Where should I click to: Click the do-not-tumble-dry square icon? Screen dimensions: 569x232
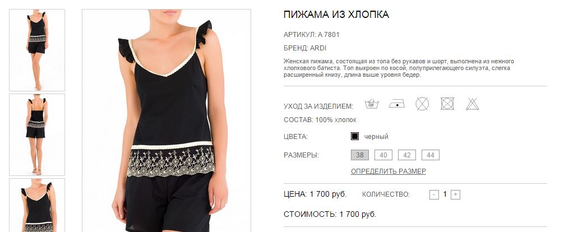pos(447,104)
